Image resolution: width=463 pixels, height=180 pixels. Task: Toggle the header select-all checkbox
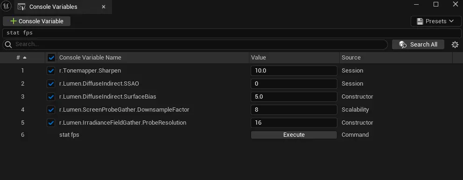tap(51, 58)
